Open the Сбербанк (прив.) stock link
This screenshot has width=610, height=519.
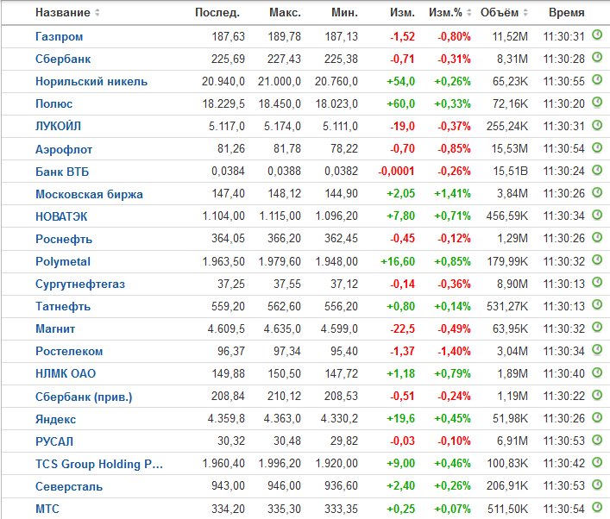coord(84,397)
